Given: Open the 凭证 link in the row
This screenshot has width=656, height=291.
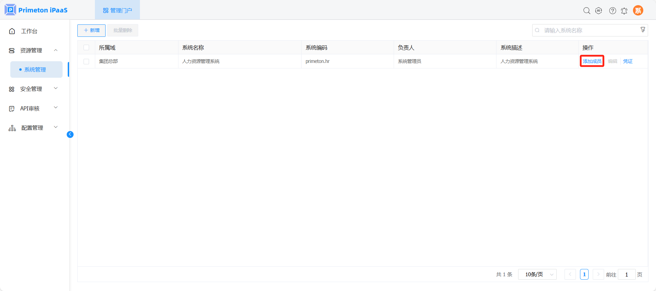Looking at the screenshot, I should [x=627, y=61].
